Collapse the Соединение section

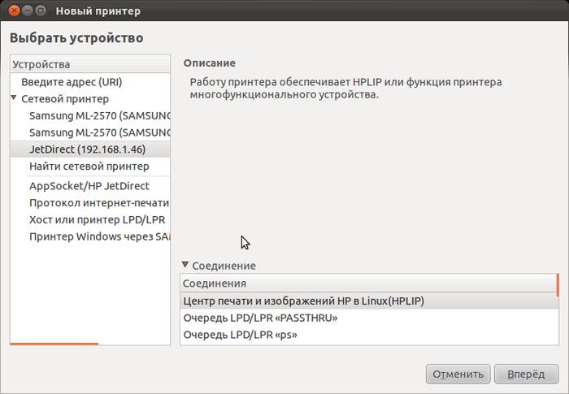(185, 265)
